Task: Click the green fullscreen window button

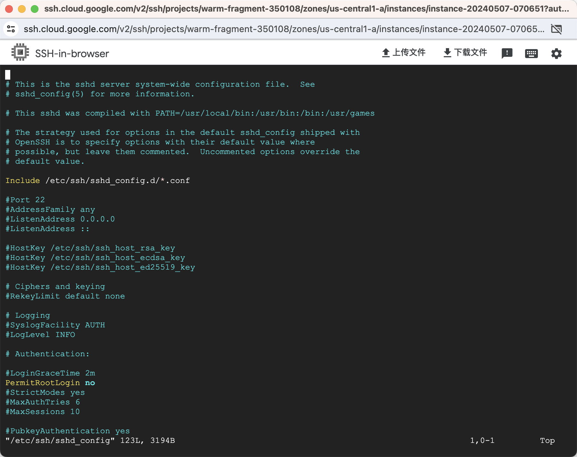Action: pyautogui.click(x=35, y=9)
